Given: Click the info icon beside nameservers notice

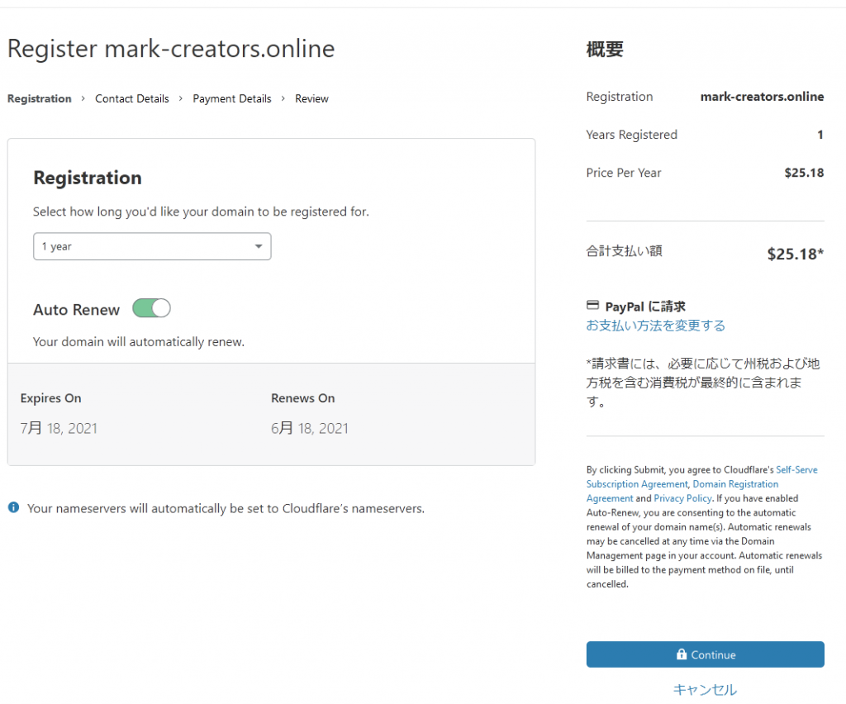Looking at the screenshot, I should coord(13,507).
